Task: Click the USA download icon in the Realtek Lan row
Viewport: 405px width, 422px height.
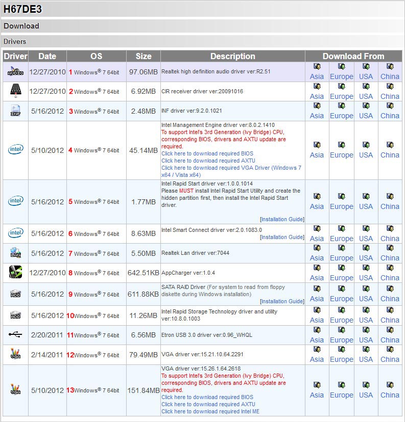Action: coord(366,248)
